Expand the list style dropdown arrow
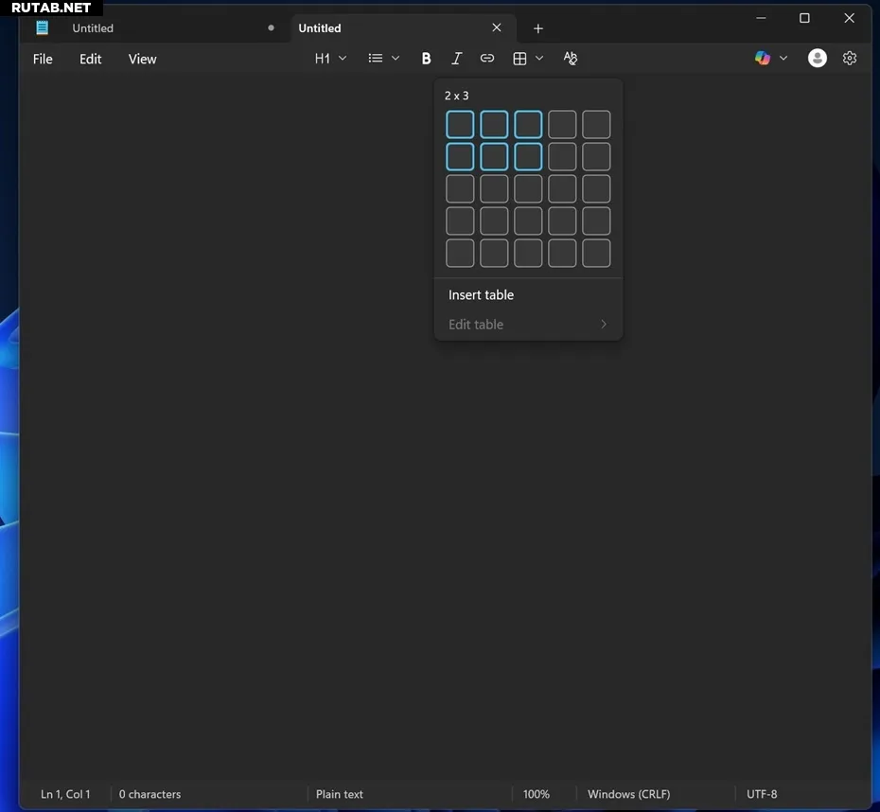This screenshot has height=812, width=880. pos(396,59)
